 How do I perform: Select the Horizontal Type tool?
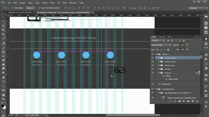(x=3, y=82)
